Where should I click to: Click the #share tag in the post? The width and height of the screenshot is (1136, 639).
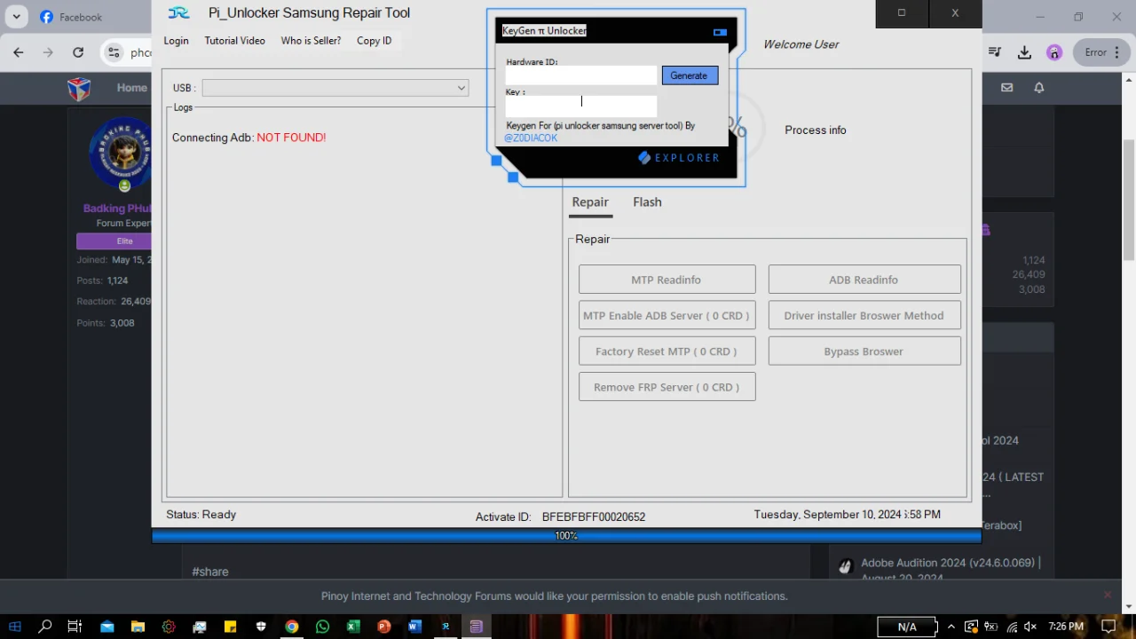(x=210, y=572)
